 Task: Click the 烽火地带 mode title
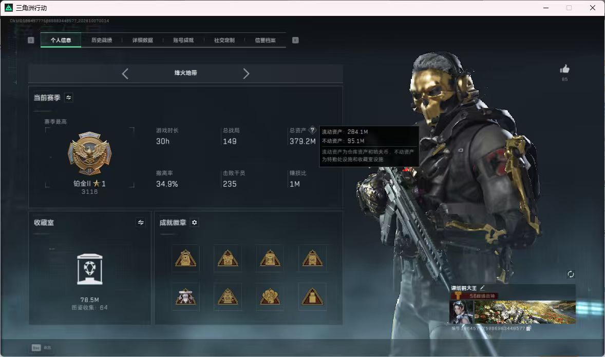pos(185,73)
